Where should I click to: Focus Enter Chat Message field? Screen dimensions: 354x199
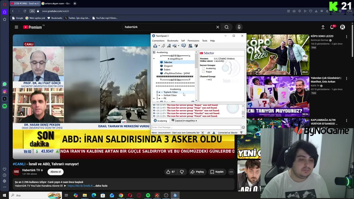point(196,127)
